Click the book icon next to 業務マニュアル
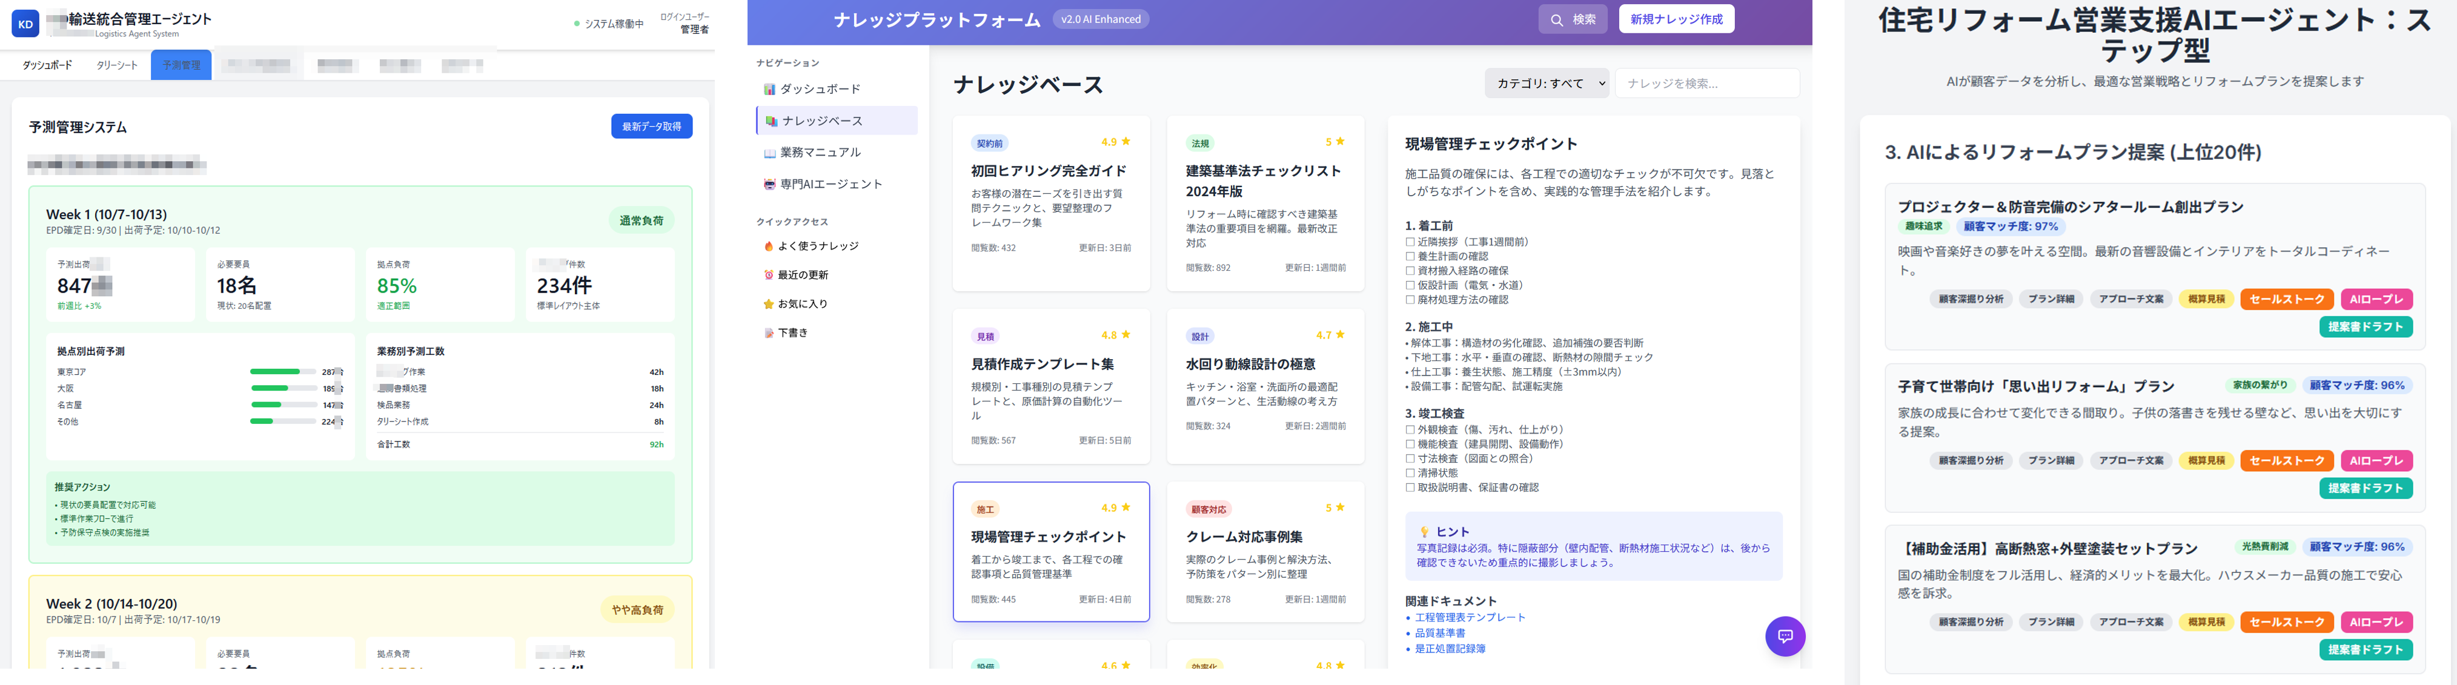The height and width of the screenshot is (685, 2457). coord(771,151)
